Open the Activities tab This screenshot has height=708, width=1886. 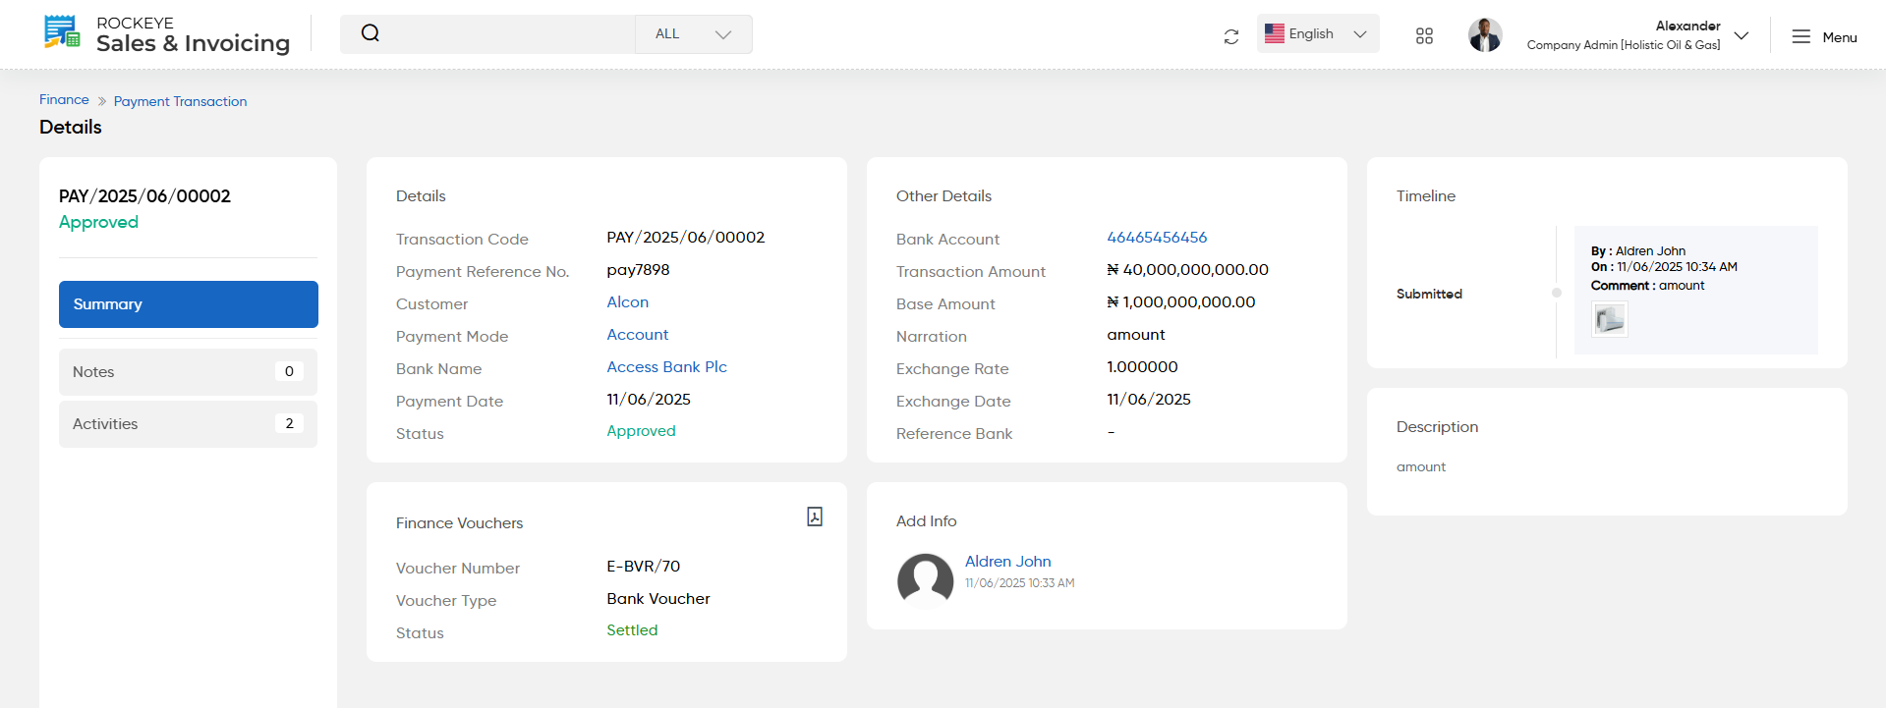[189, 424]
